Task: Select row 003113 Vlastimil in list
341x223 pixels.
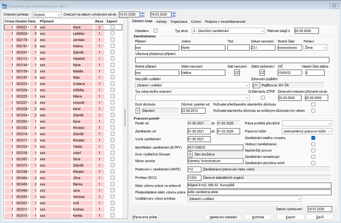Action: click(63, 59)
